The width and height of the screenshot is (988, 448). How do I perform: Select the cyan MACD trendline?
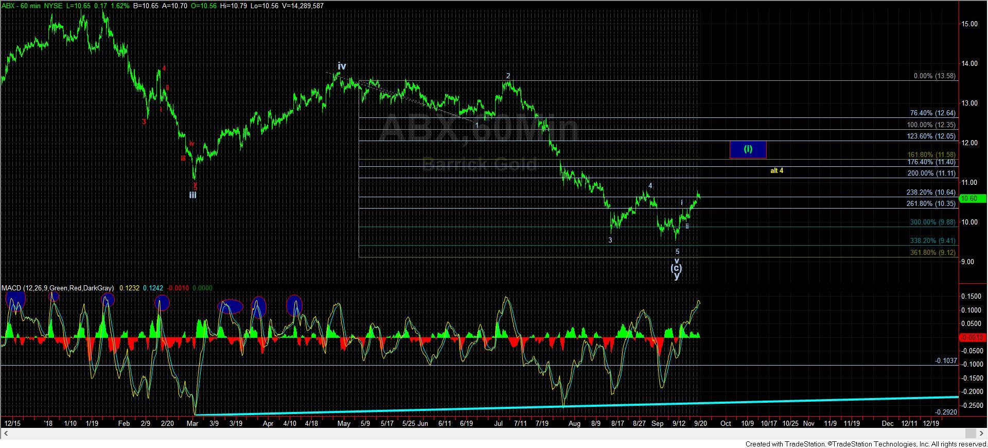coord(576,405)
